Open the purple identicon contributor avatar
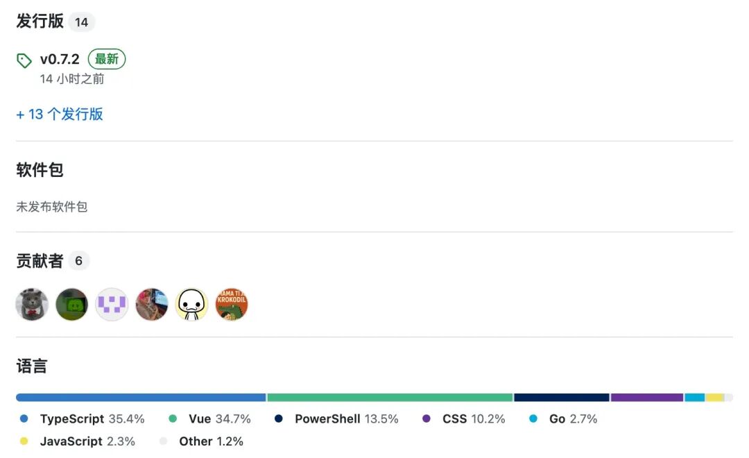 (x=112, y=305)
